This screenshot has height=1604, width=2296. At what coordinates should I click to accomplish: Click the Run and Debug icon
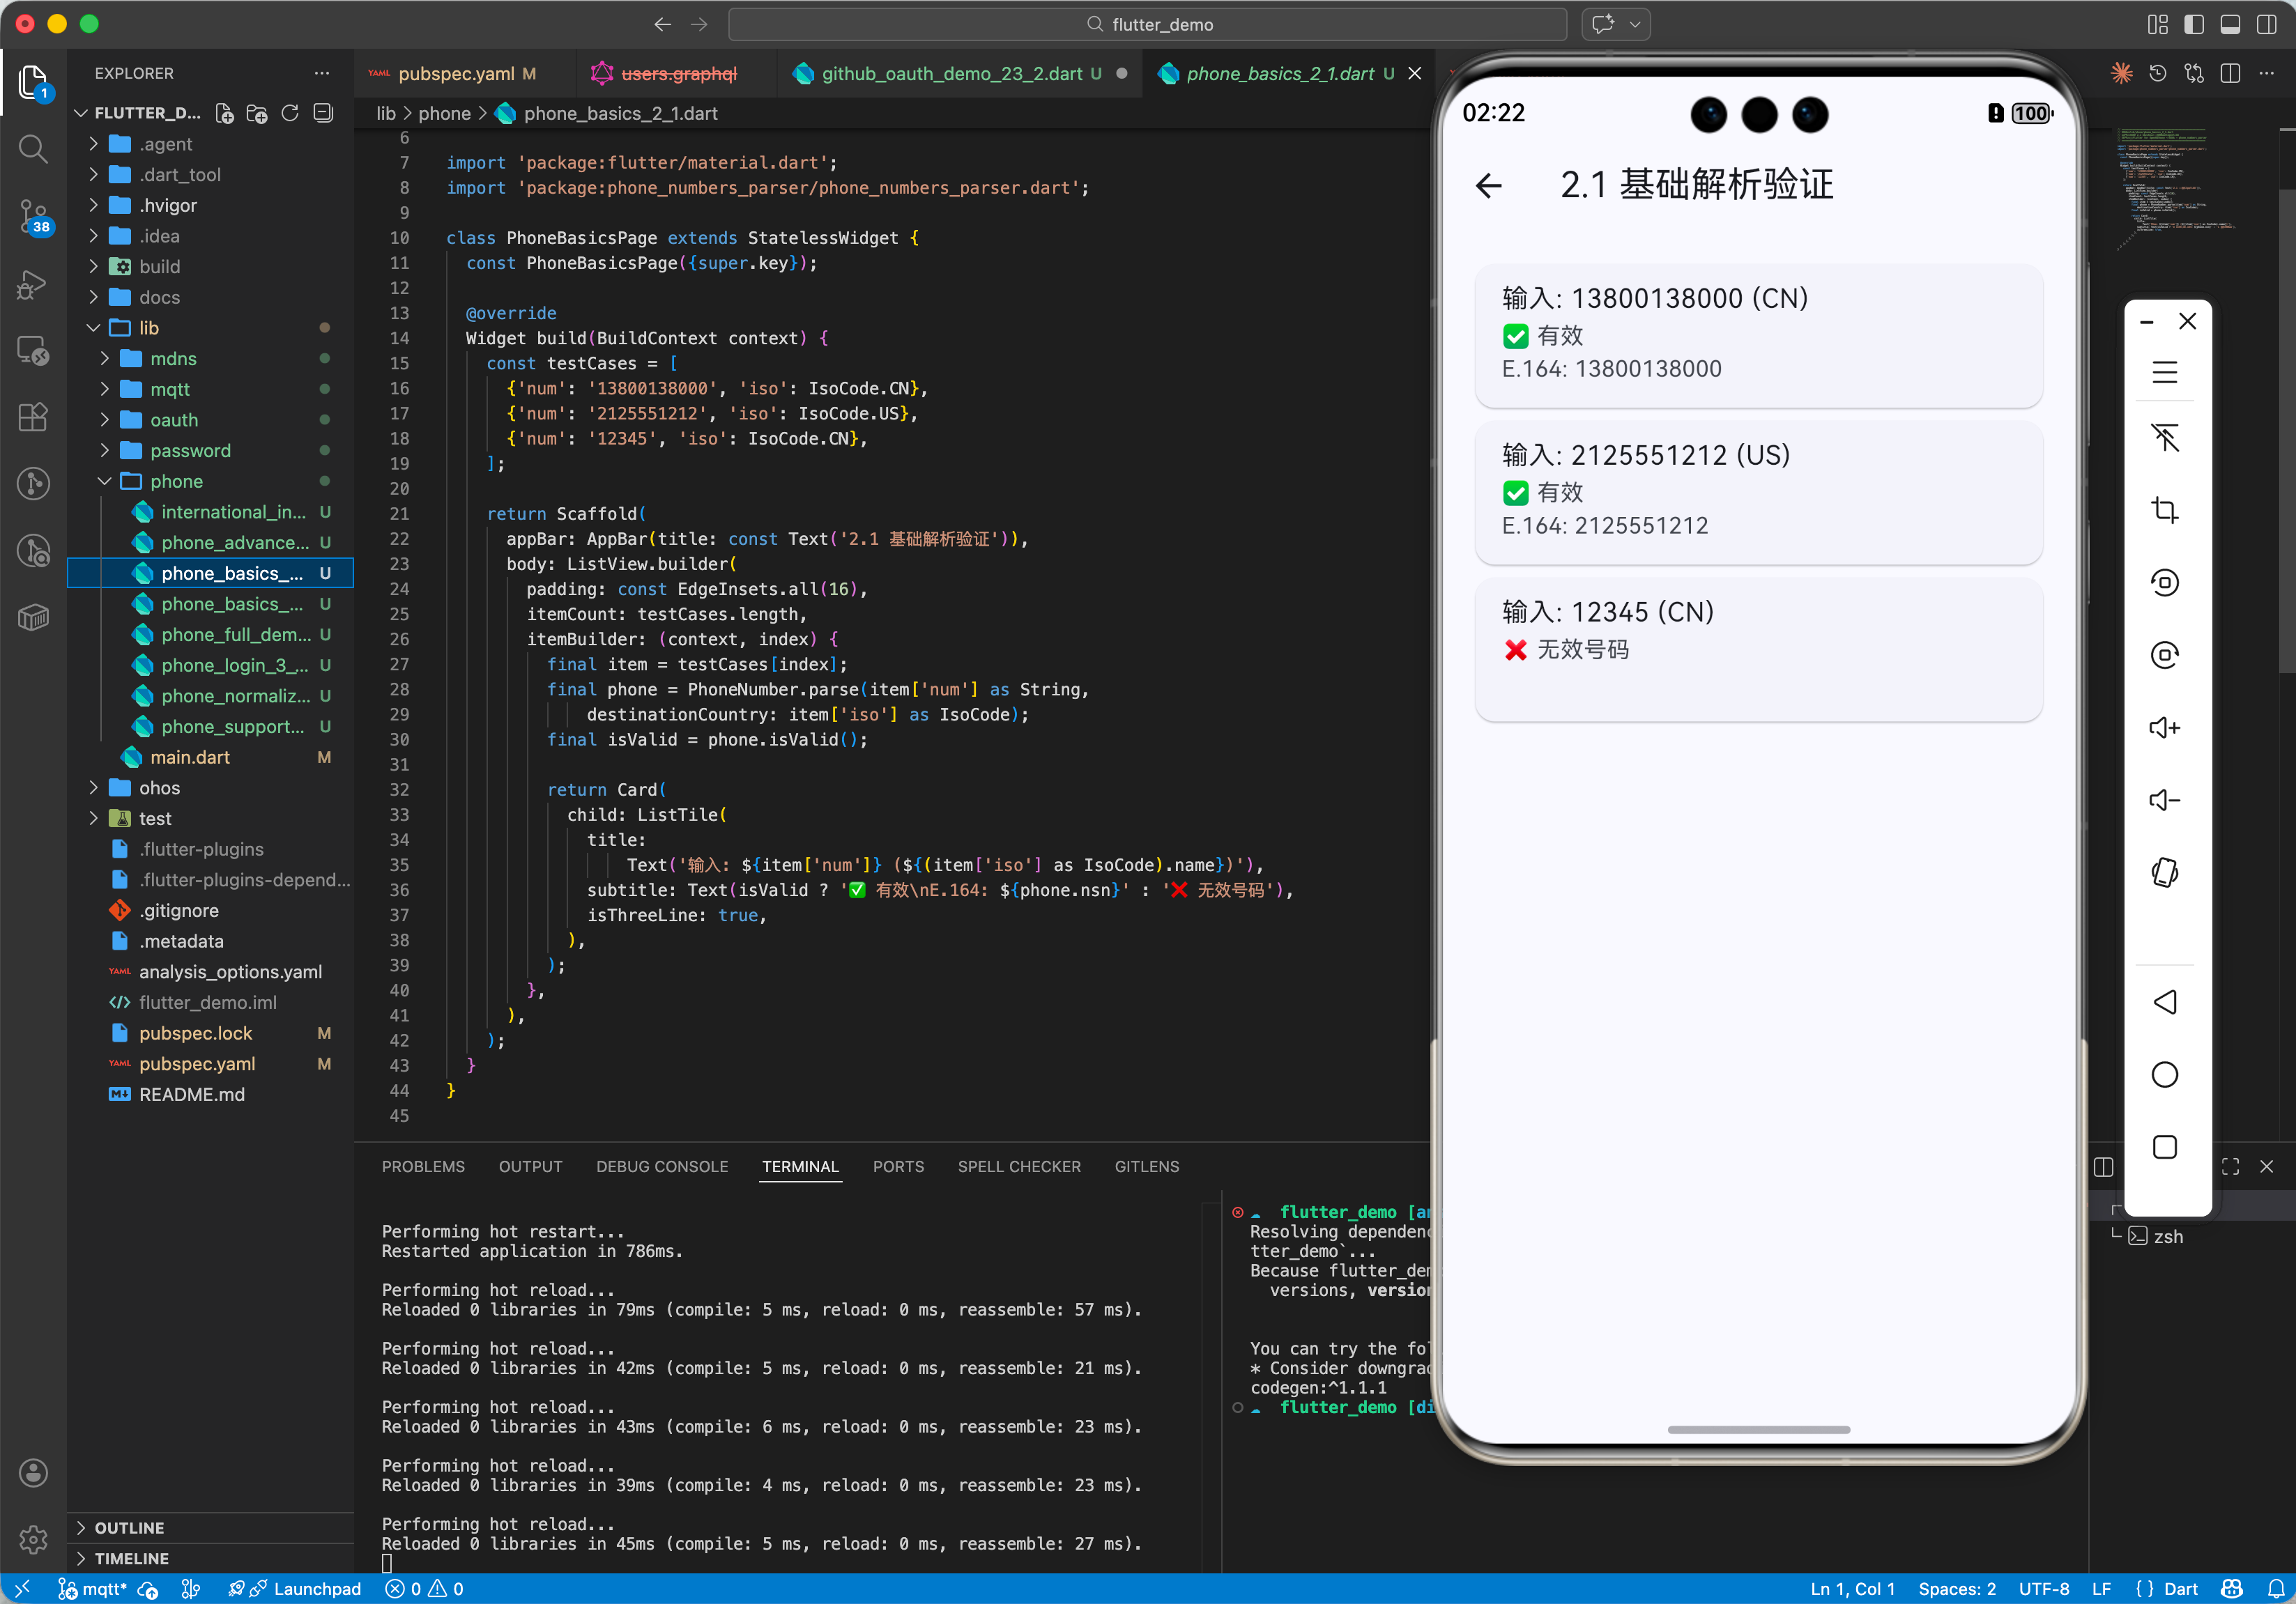point(33,284)
